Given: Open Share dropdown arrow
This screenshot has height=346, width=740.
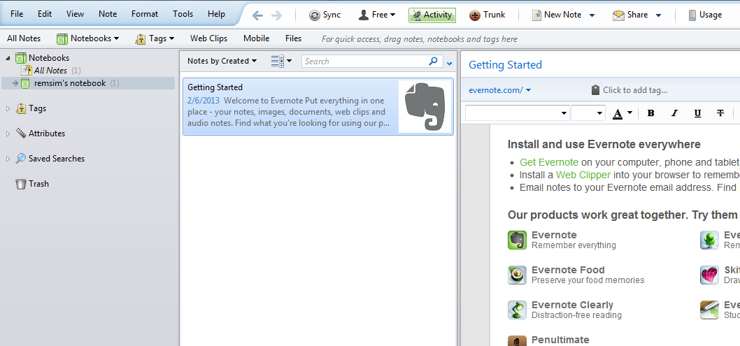Looking at the screenshot, I should [x=658, y=15].
